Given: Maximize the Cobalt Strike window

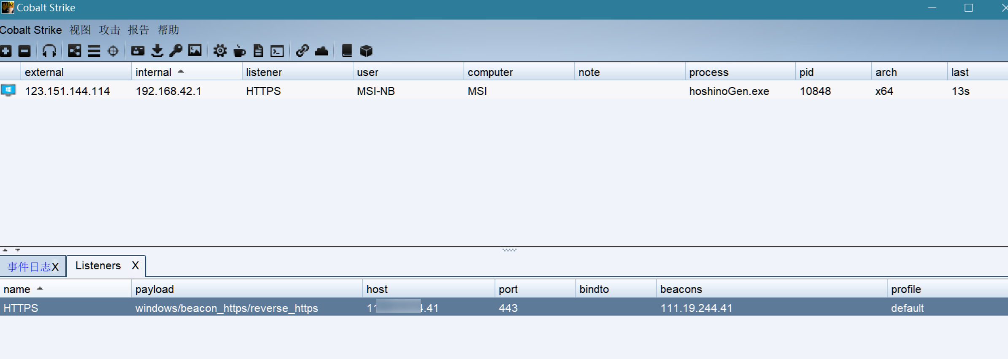Looking at the screenshot, I should 969,8.
